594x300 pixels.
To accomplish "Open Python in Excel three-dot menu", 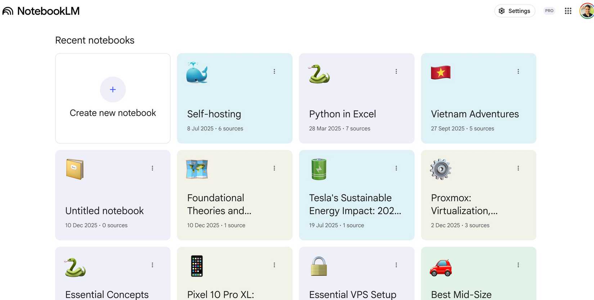I will coord(396,71).
